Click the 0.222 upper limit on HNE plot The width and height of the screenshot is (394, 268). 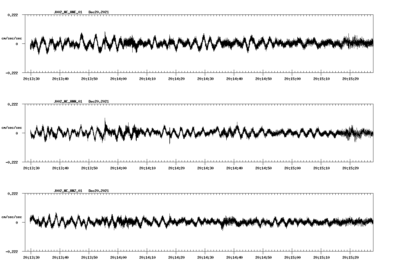12,15
